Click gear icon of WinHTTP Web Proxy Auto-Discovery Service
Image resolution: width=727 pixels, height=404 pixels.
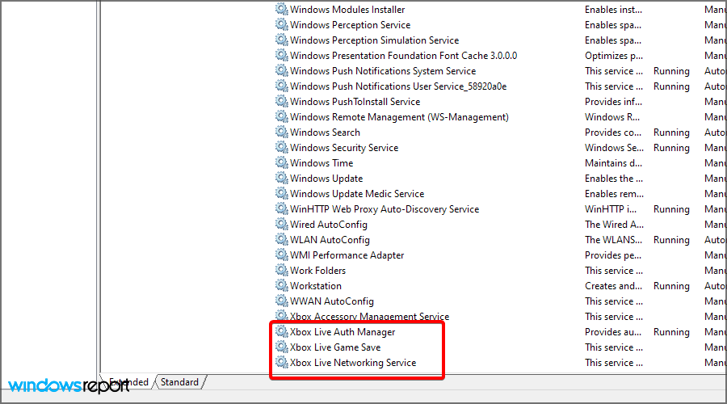tap(281, 208)
